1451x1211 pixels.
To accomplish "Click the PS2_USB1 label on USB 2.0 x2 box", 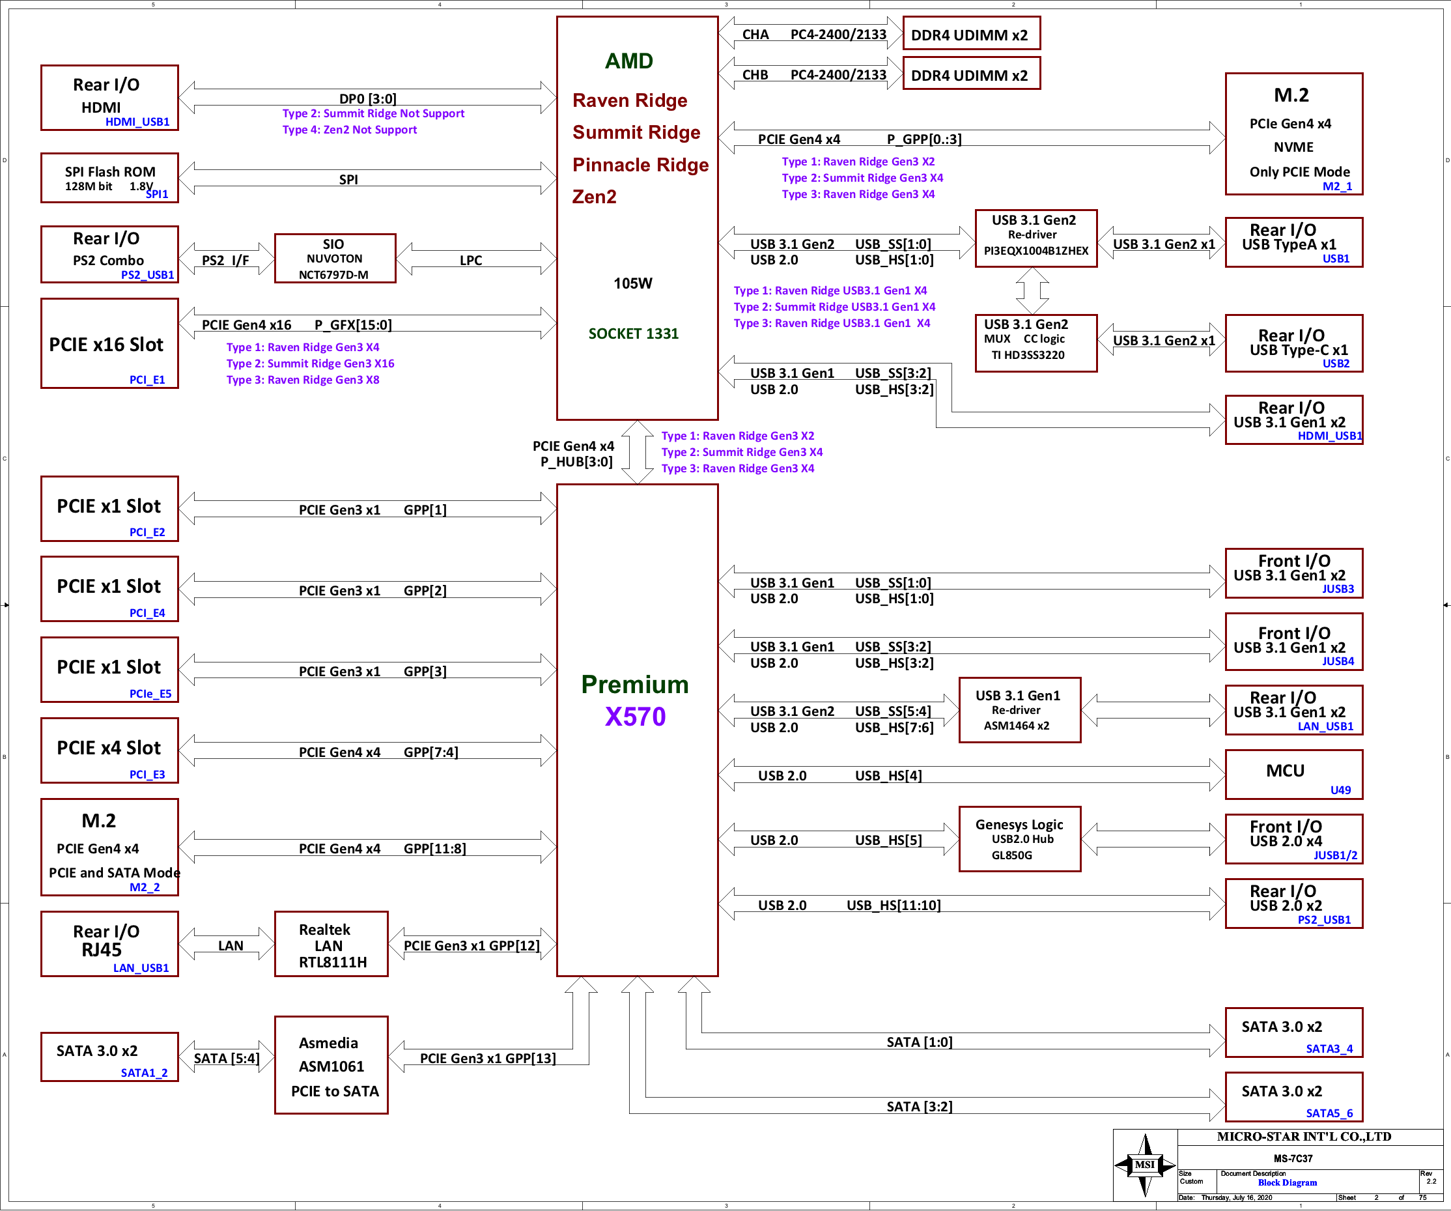I will [1325, 920].
